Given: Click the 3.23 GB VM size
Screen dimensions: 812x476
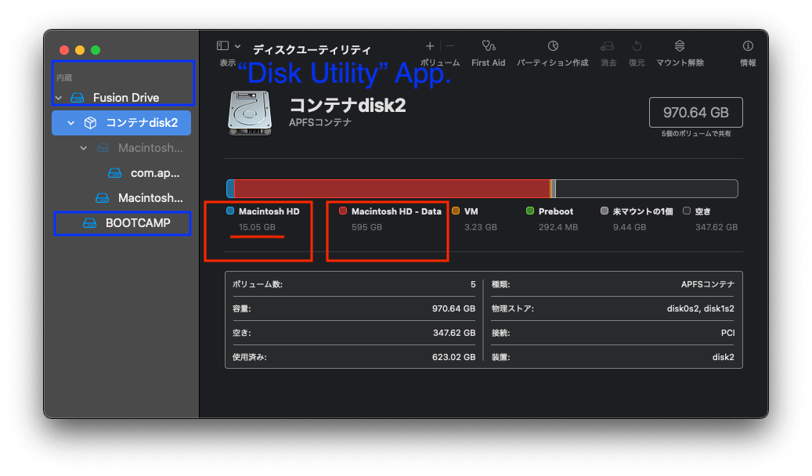Looking at the screenshot, I should 481,227.
